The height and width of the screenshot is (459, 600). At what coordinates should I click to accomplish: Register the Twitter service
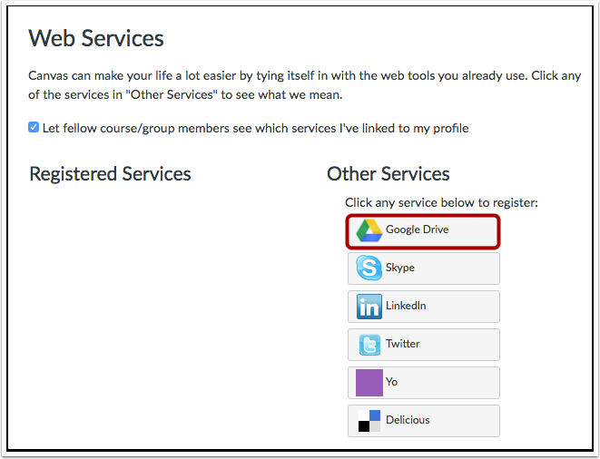pos(424,345)
